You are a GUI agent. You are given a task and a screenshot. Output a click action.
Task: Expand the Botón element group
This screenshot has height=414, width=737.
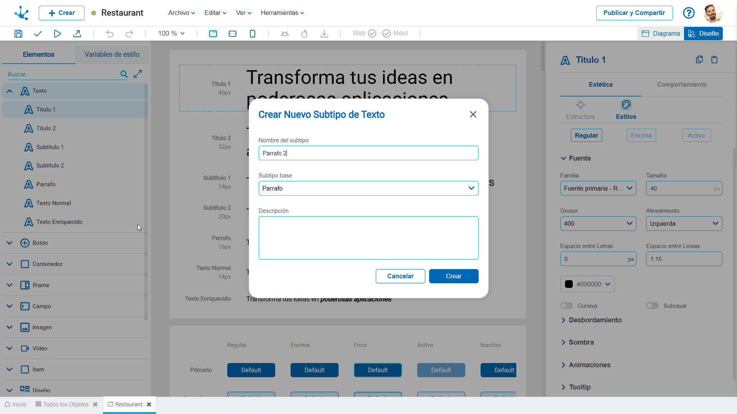point(10,243)
